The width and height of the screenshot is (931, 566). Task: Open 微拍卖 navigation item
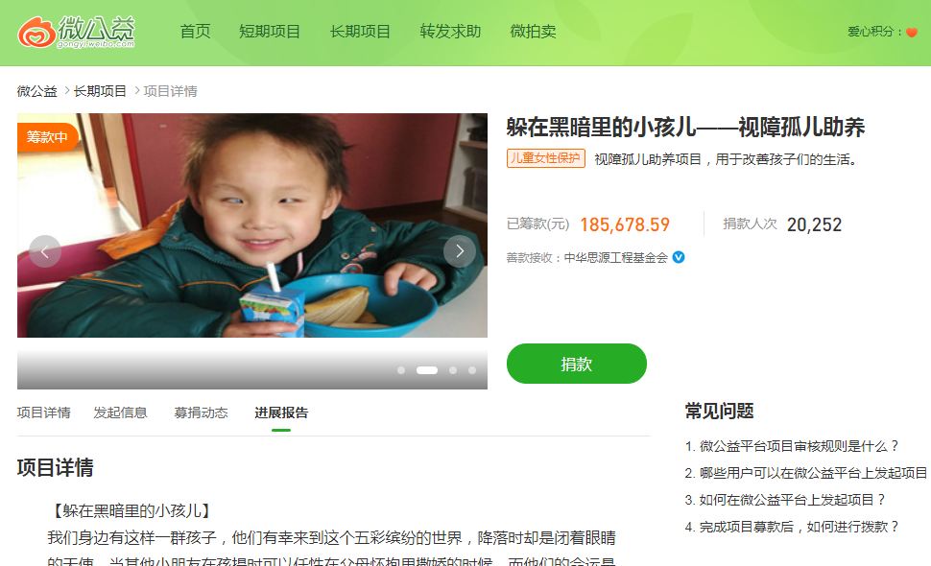click(x=534, y=32)
